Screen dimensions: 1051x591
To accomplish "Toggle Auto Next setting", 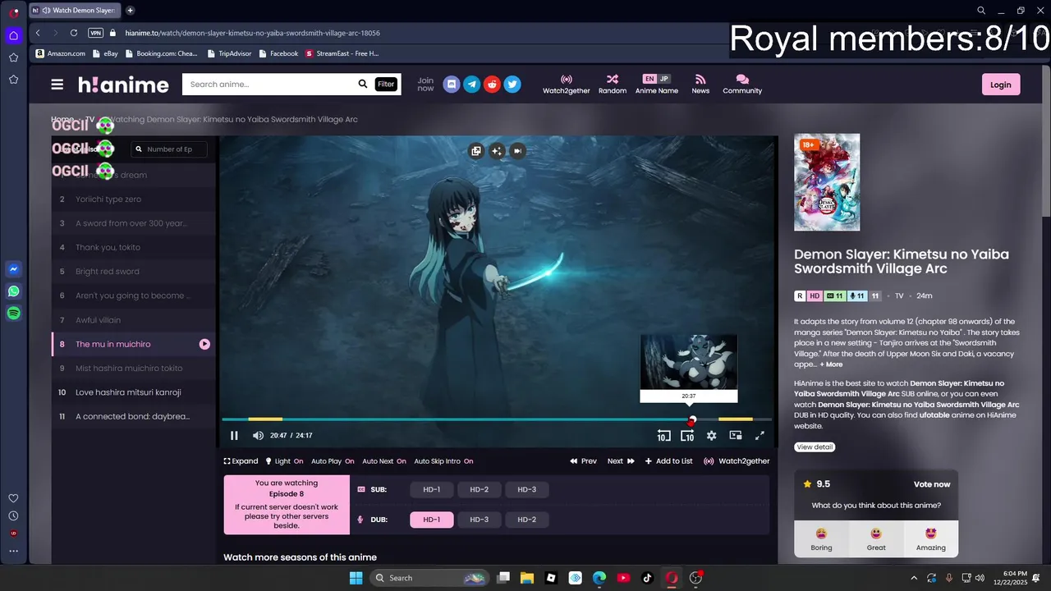I will 384,461.
